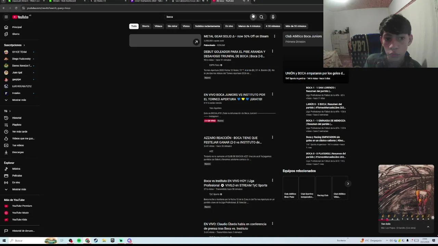438x246 pixels.
Task: Open YouTube Premium icon
Action: click(x=6, y=206)
